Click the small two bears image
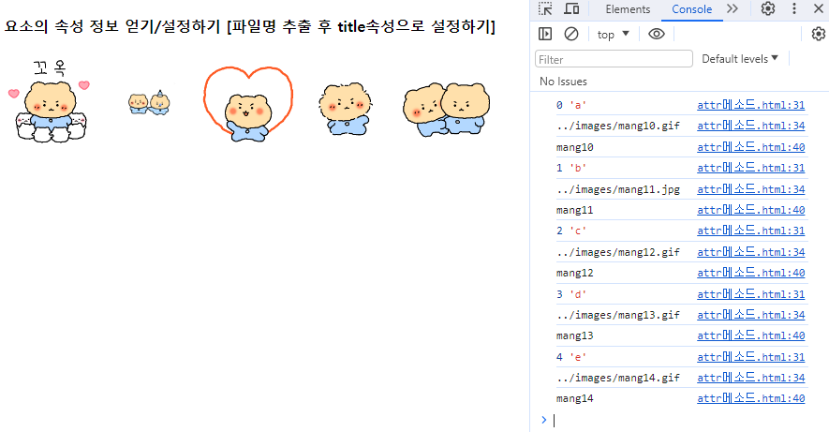Image resolution: width=829 pixels, height=432 pixels. point(149,102)
